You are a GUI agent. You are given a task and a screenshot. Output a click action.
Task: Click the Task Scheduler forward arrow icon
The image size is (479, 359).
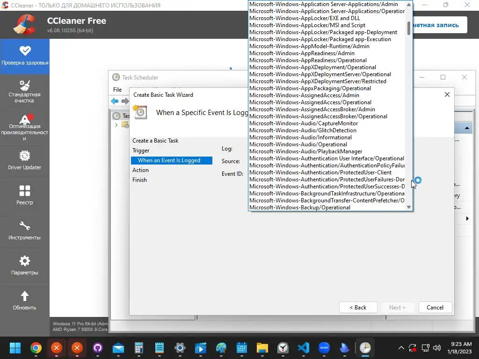pyautogui.click(x=125, y=101)
